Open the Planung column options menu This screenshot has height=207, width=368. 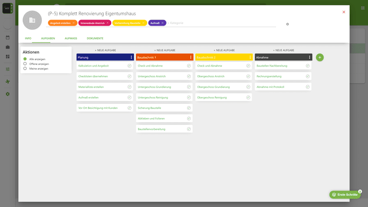(131, 57)
